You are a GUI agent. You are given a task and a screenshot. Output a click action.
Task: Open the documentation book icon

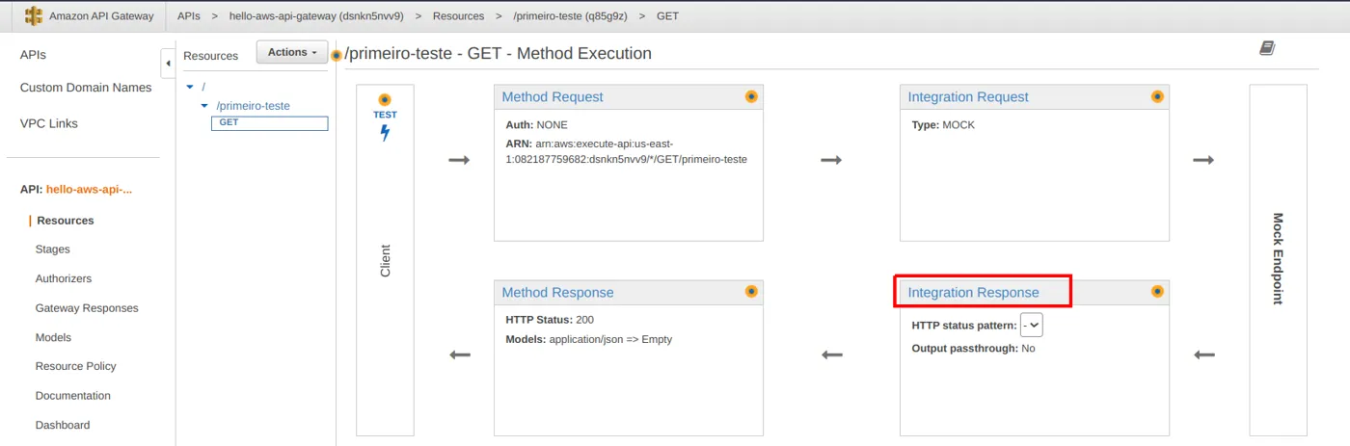(1267, 48)
